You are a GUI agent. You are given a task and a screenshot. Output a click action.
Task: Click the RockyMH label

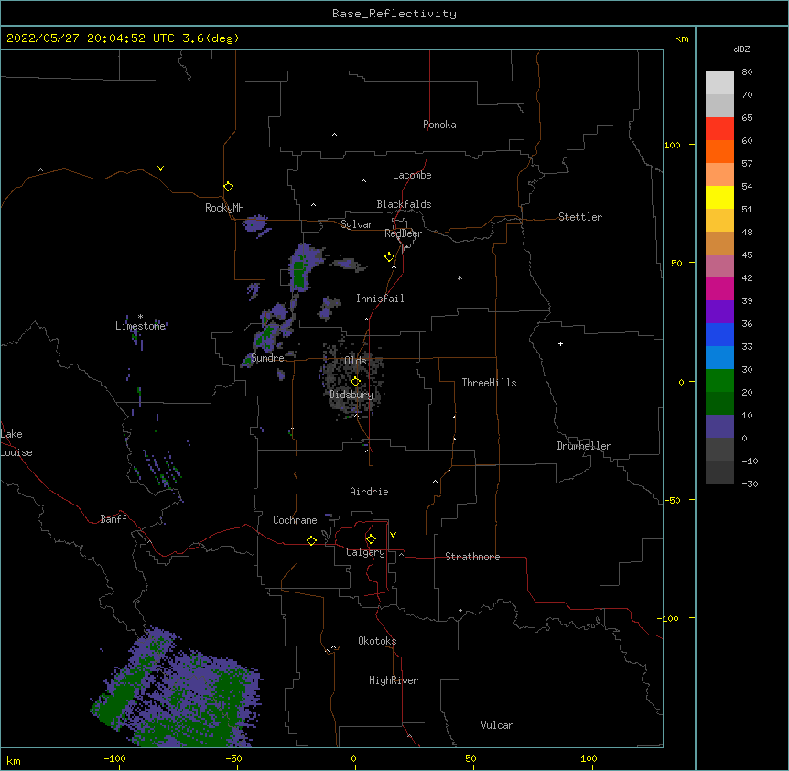(224, 208)
